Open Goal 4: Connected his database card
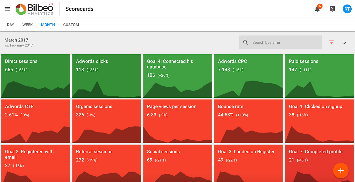Screen dimensions: 355x182 pos(177,76)
